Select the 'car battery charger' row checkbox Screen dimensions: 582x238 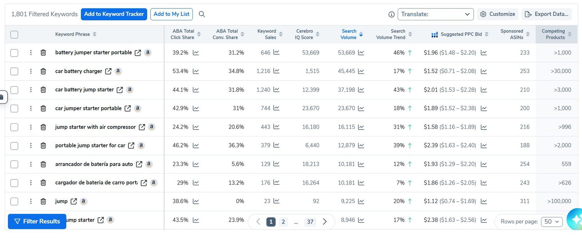tap(14, 71)
